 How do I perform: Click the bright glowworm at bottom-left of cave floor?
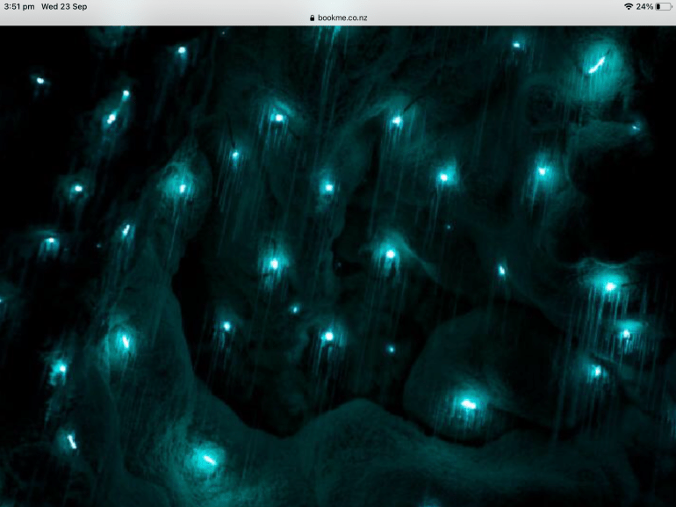coord(208,458)
